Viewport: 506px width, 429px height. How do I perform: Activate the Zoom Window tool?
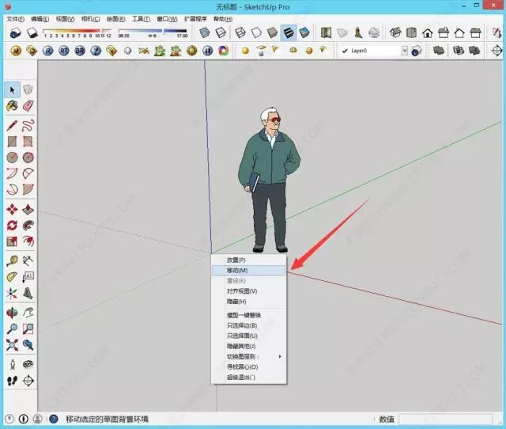coord(28,328)
